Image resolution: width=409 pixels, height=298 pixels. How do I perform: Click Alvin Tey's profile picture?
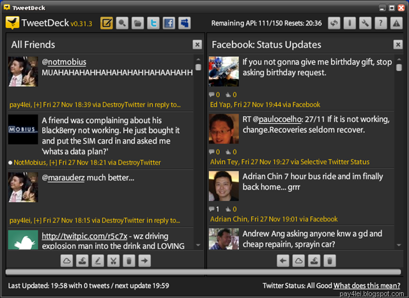224,129
